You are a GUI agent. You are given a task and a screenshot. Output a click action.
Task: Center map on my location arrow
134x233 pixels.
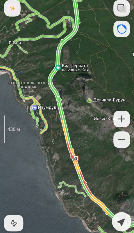pyautogui.click(x=122, y=222)
